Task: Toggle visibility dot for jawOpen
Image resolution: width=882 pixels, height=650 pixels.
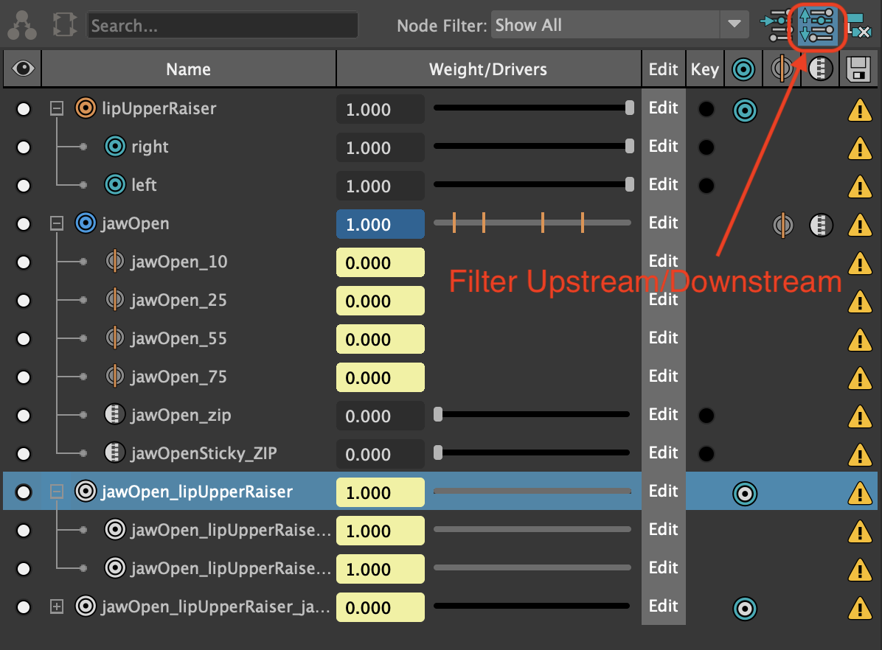Action: (x=23, y=224)
